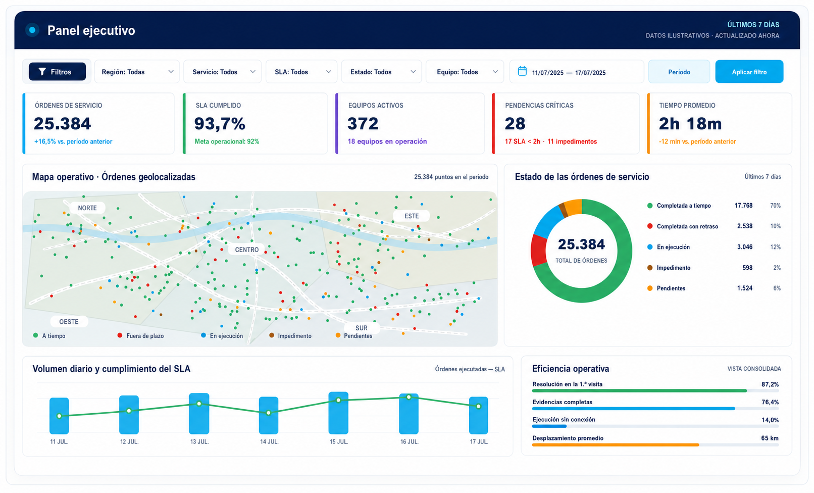Click the brown 'Impedimento' map legend dot

coord(272,335)
